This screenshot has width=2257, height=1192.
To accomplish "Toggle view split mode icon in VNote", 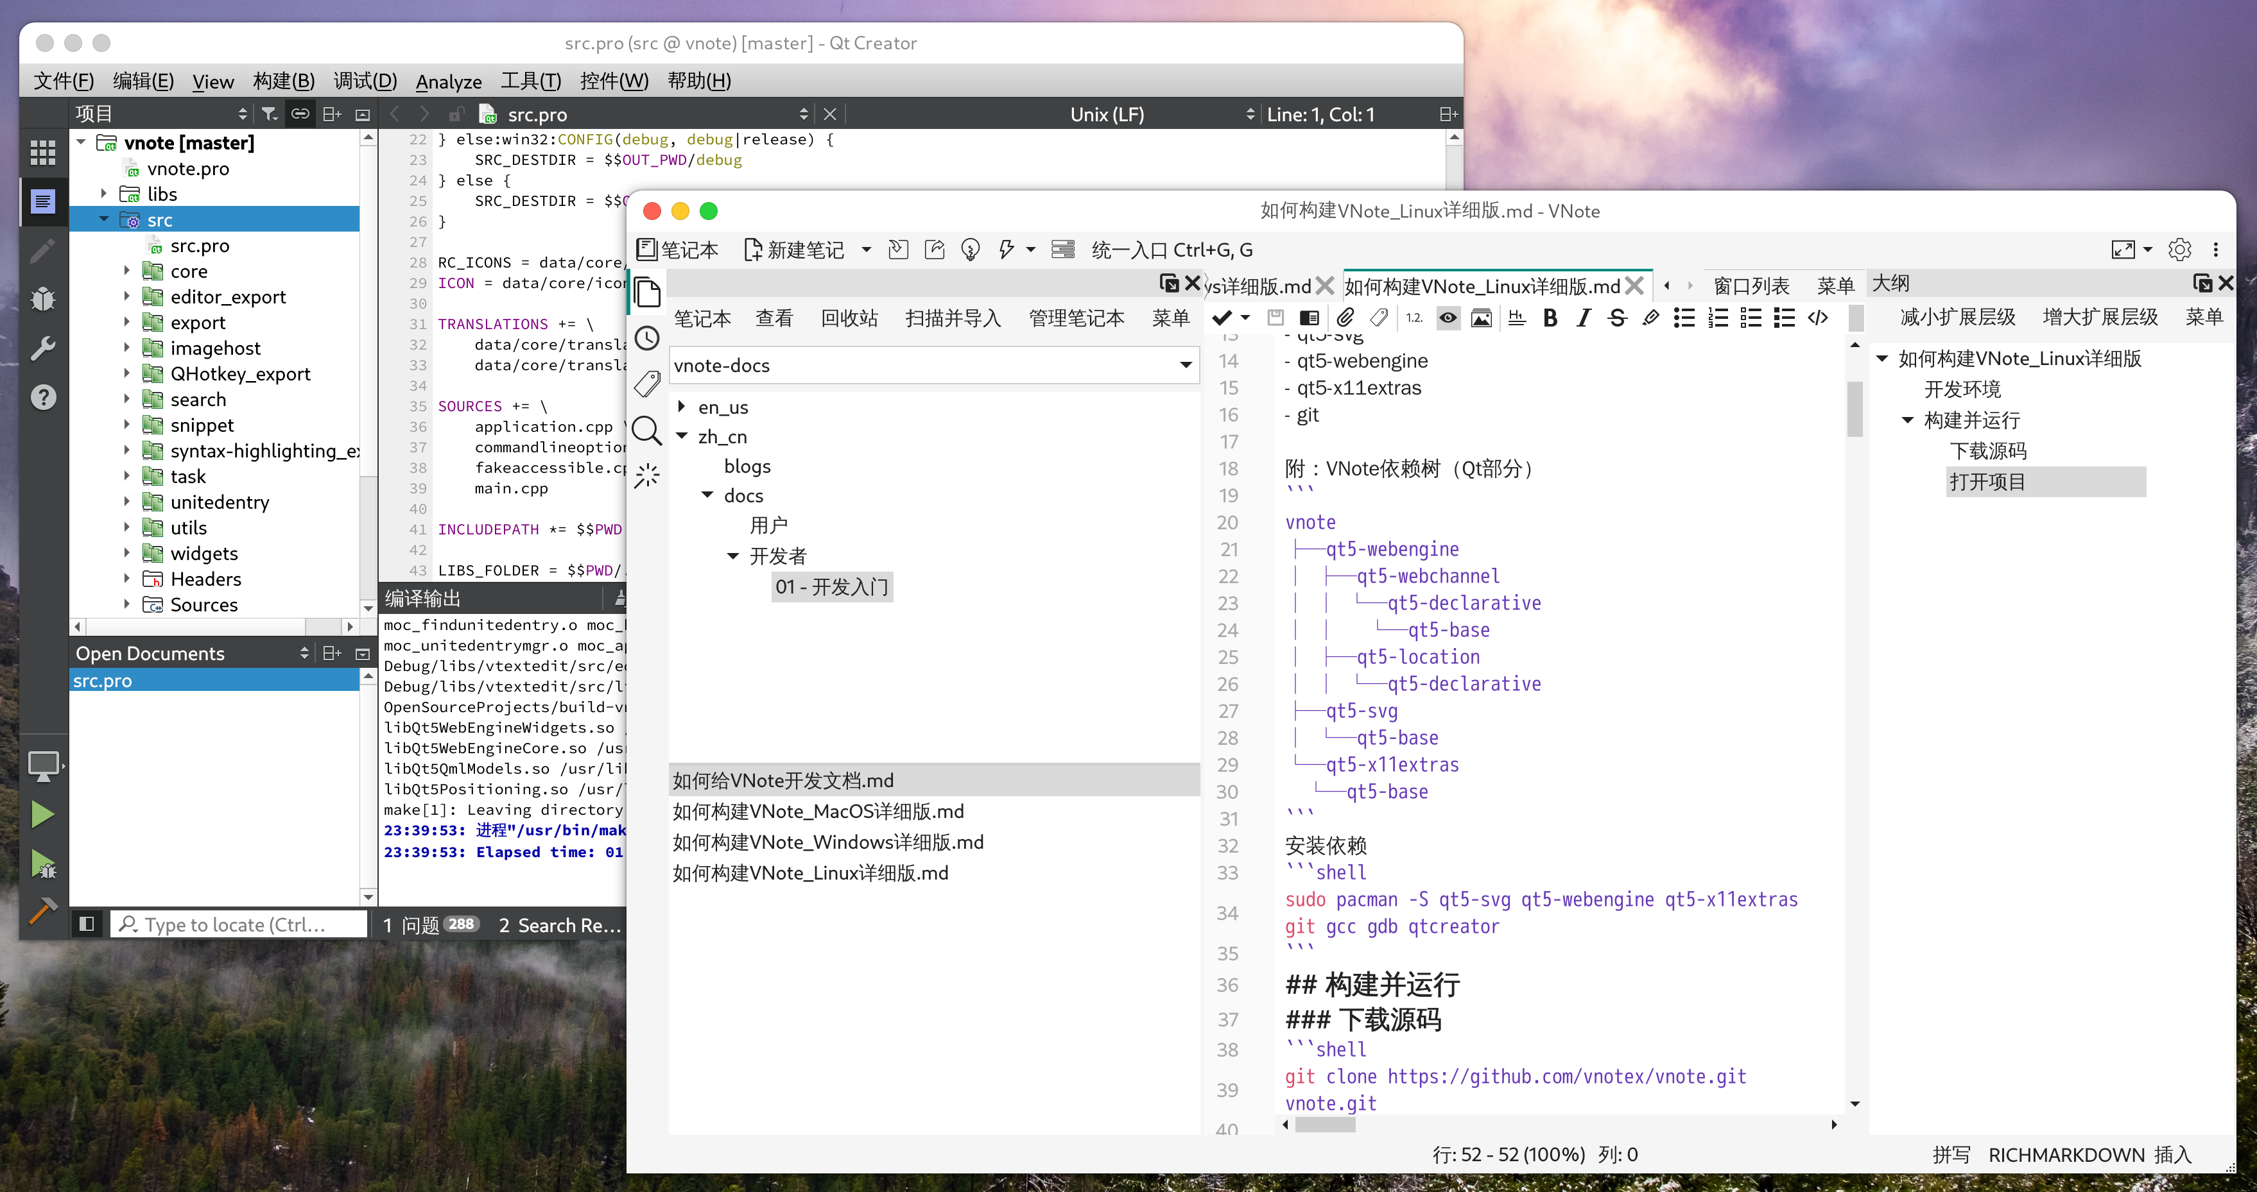I will coord(1310,318).
